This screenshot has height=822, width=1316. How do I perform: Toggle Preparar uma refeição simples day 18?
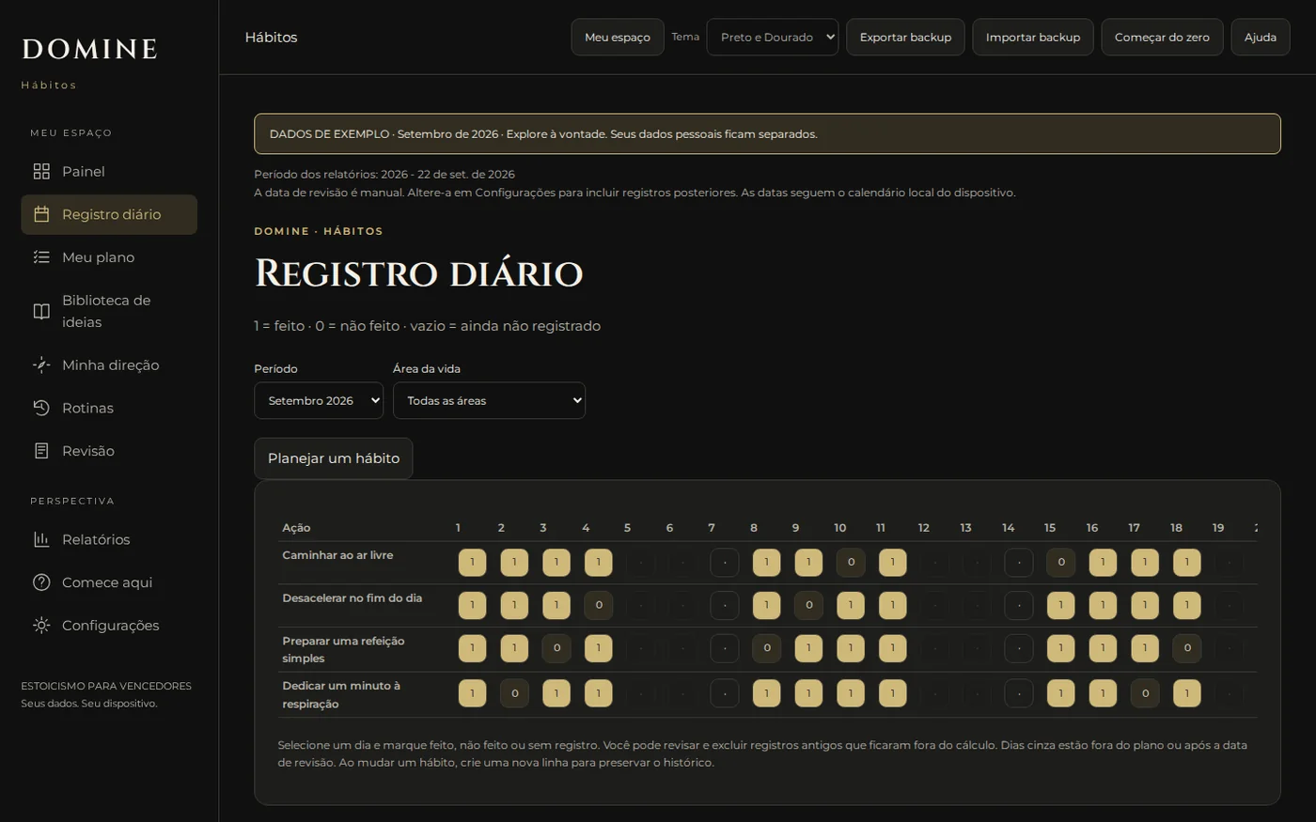(x=1187, y=648)
